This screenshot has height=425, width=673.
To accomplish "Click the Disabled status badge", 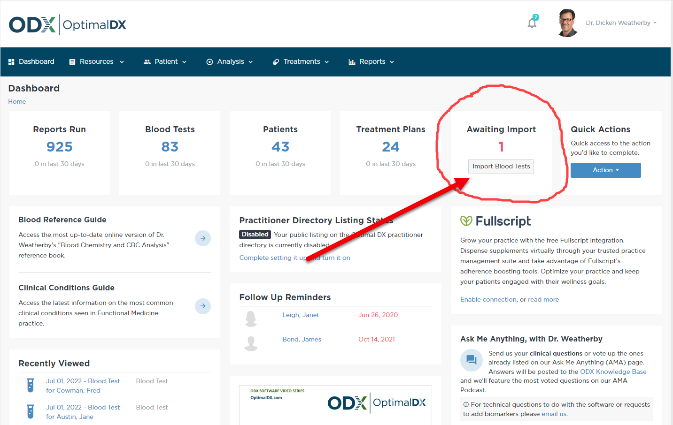I will point(255,234).
